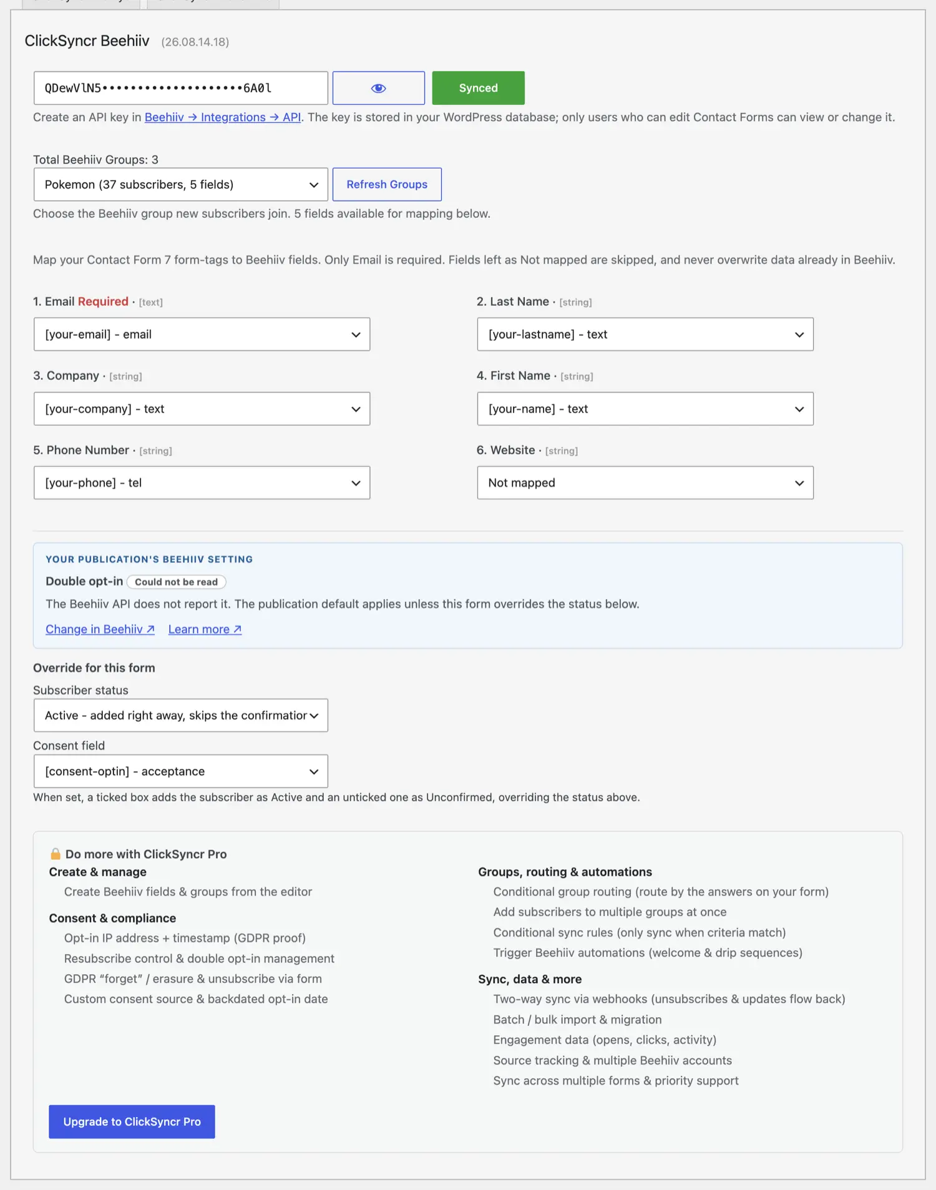Viewport: 936px width, 1190px height.
Task: Open the Email field mapping dropdown
Action: click(202, 334)
